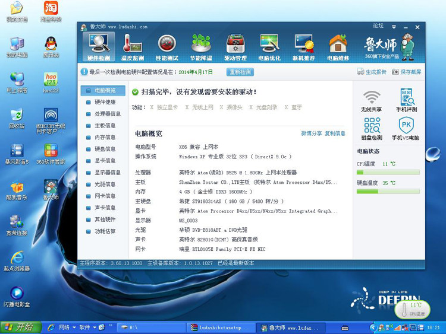Open the 性能测试 performance test tool
This screenshot has width=446, height=334.
tap(167, 47)
